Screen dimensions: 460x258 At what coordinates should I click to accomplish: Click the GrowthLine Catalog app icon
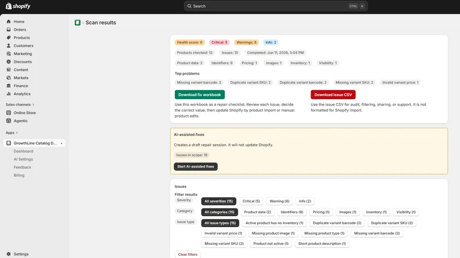pyautogui.click(x=9, y=143)
